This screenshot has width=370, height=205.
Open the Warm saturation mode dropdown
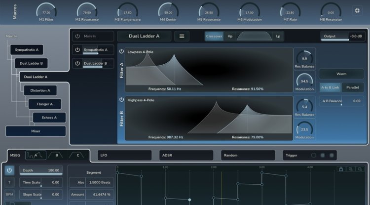pyautogui.click(x=341, y=74)
